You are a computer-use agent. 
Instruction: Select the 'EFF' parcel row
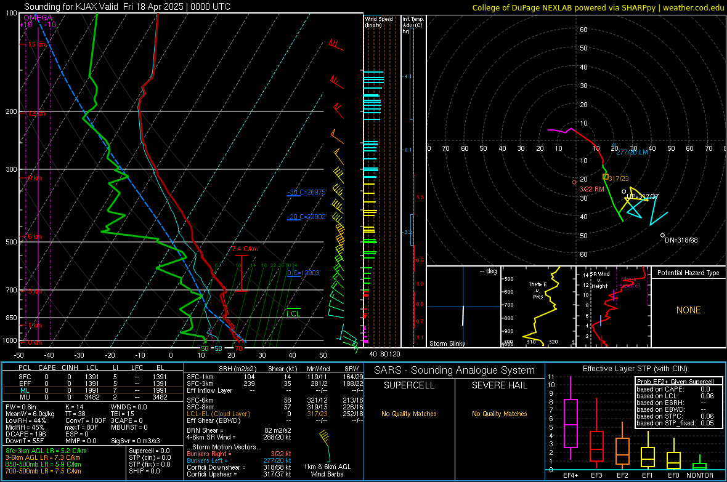(x=93, y=384)
